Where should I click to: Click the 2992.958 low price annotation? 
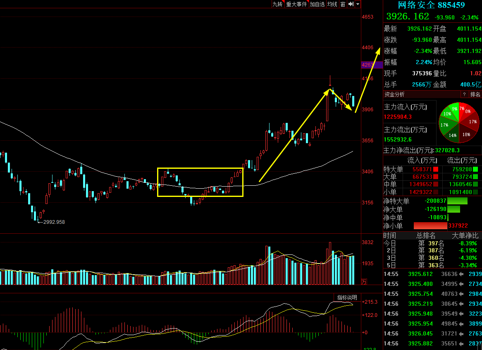(x=54, y=222)
